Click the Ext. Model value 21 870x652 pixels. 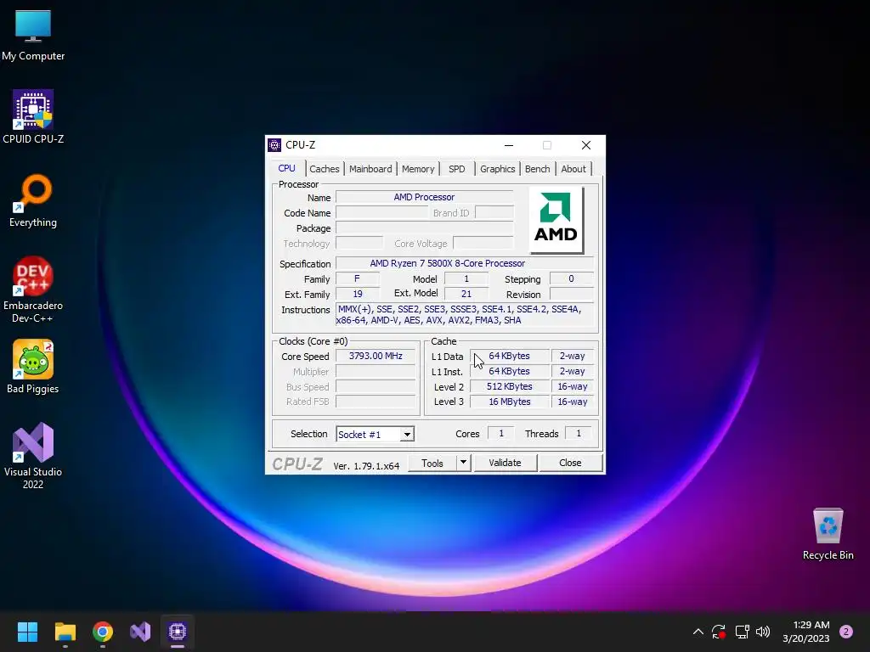(466, 295)
